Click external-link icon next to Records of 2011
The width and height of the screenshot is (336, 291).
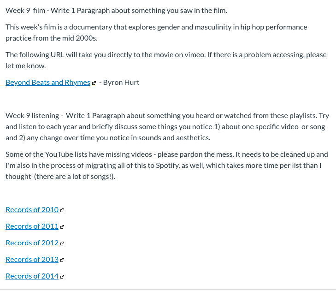[x=62, y=227]
